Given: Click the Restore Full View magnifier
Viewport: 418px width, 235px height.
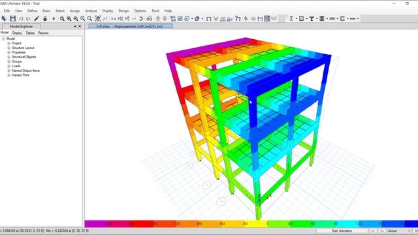Looking at the screenshot, I should point(69,19).
